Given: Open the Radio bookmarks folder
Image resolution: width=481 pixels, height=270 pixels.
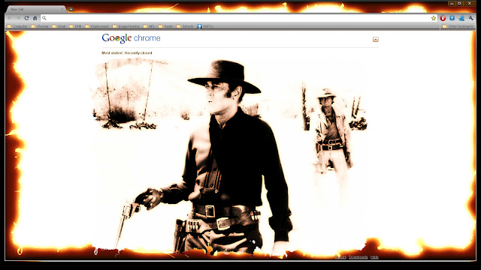Looking at the screenshot, I should tap(165, 26).
